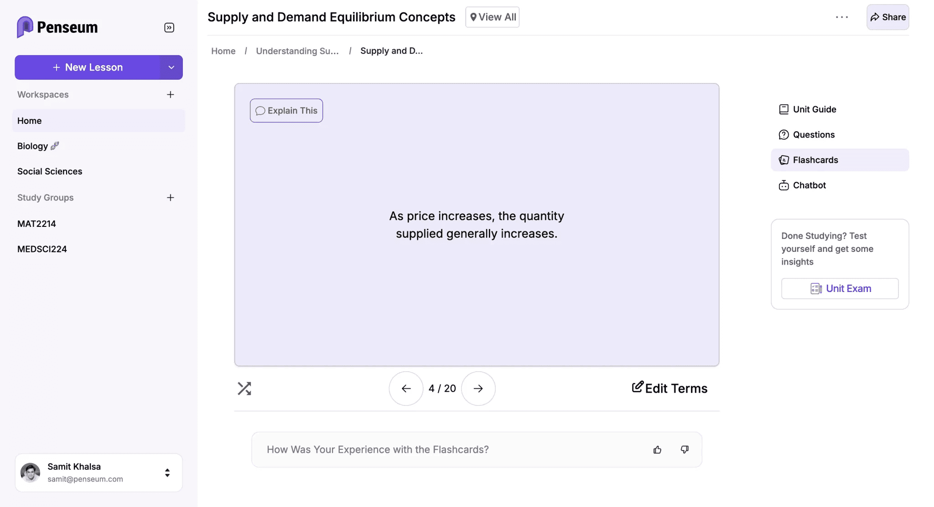This screenshot has height=507, width=934.
Task: Click the location pin on View All
Action: coord(474,17)
